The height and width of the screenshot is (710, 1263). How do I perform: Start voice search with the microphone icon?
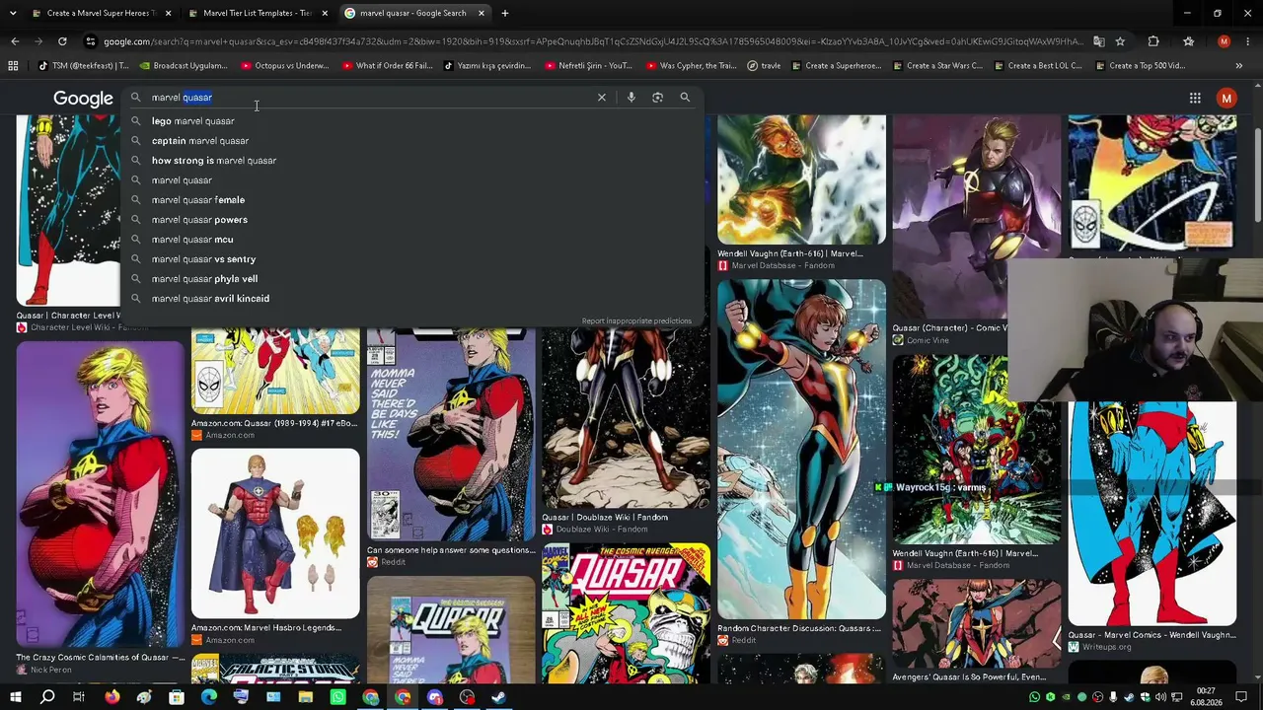[631, 98]
